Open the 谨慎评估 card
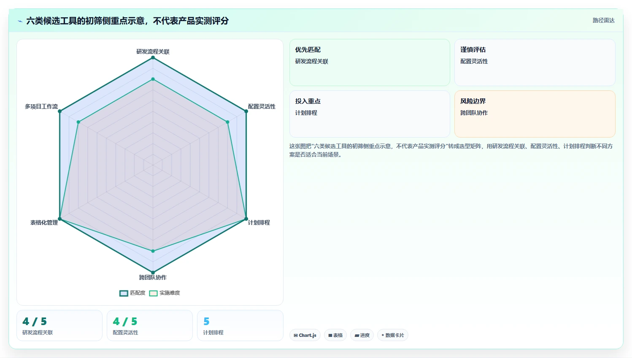 pos(535,62)
